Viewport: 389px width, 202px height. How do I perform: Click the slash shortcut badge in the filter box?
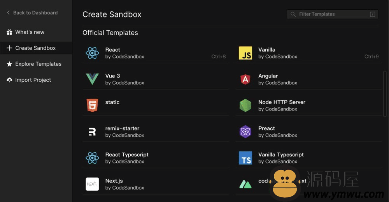[x=372, y=14]
